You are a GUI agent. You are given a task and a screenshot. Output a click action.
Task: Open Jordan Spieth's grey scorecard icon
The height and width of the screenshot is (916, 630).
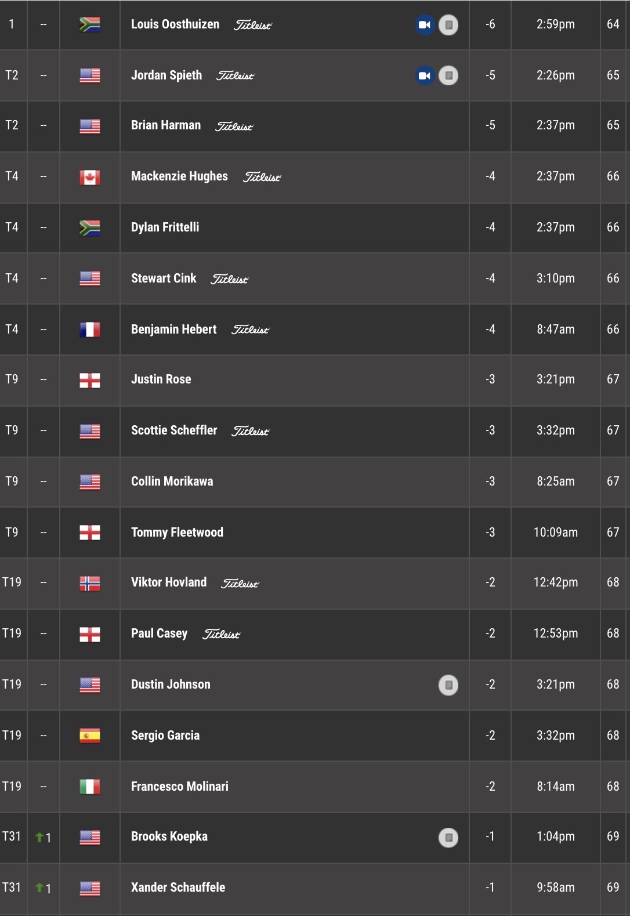(448, 75)
